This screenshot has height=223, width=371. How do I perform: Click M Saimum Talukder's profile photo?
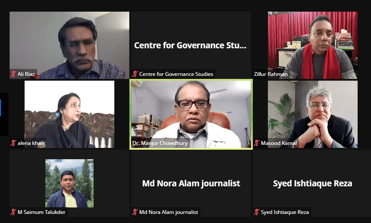[x=69, y=183]
